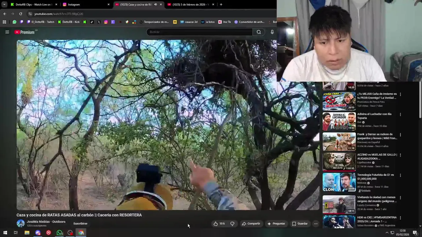Screen dimensions: 422x237
Task: Open more actions three-dot menu under video
Action: click(x=316, y=224)
